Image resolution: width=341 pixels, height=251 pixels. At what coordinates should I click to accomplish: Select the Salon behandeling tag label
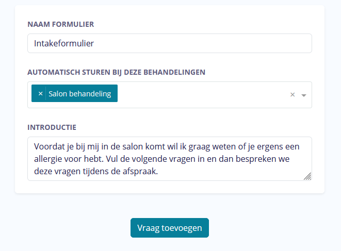coord(79,94)
